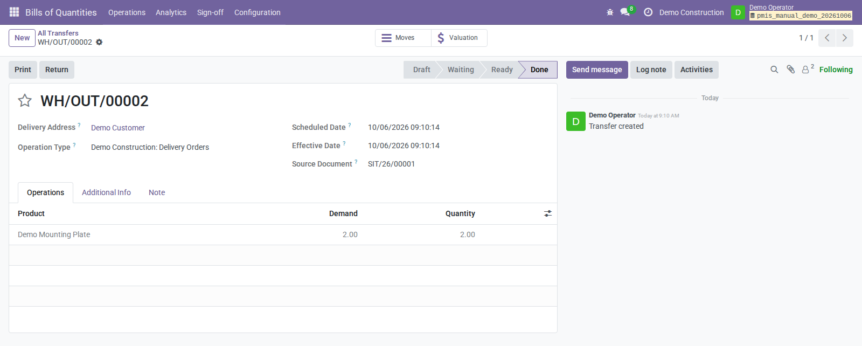Show followers list icon
Viewport: 862px width, 346px height.
click(x=807, y=70)
